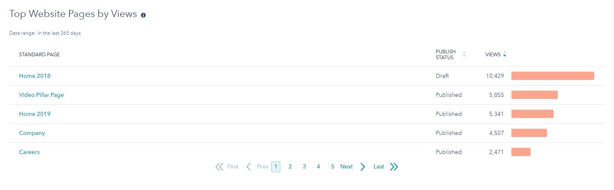Click the First page double-chevron icon

click(x=219, y=167)
